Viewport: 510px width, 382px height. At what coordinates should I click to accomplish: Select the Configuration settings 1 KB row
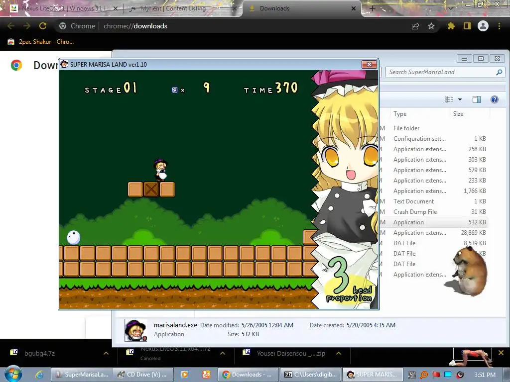pyautogui.click(x=434, y=139)
